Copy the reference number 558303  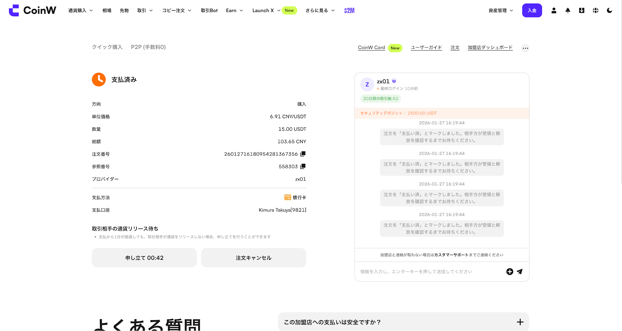(x=303, y=166)
